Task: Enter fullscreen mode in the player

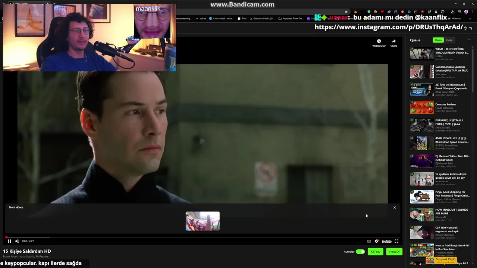Action: coord(397,241)
